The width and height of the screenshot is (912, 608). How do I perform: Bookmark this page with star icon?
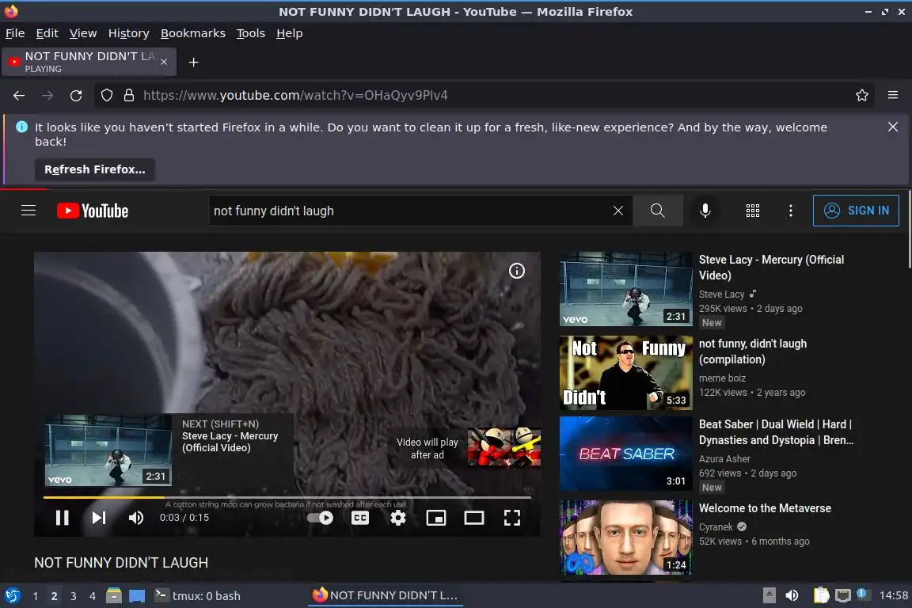tap(862, 96)
